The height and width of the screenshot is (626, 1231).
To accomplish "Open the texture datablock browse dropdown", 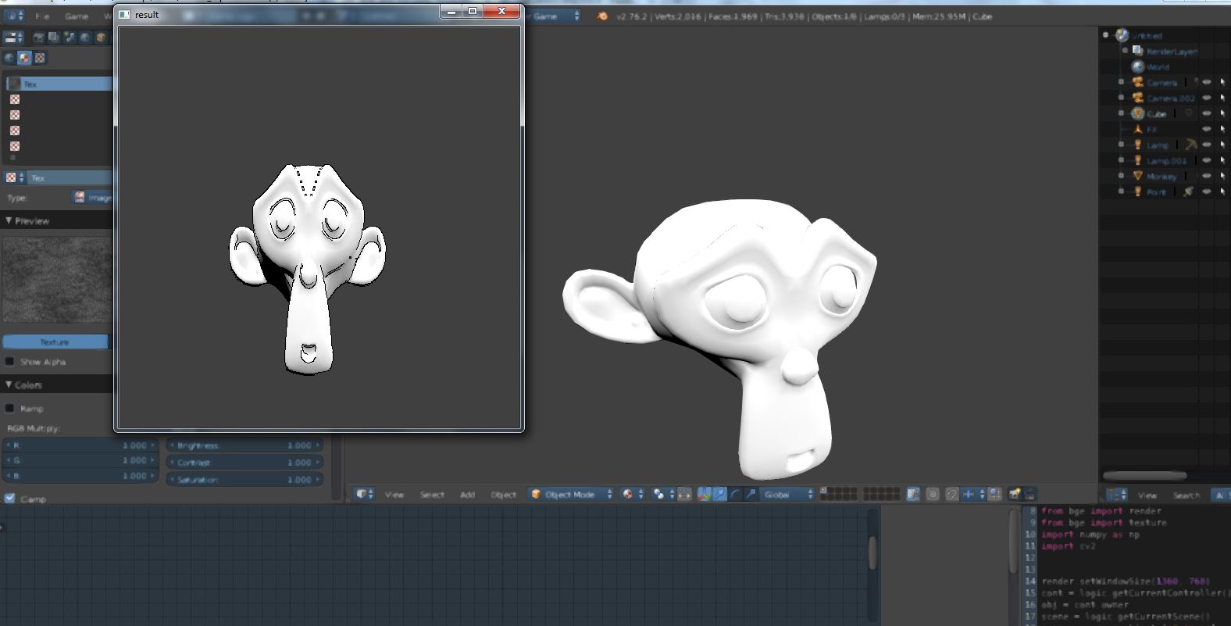I will pyautogui.click(x=15, y=177).
